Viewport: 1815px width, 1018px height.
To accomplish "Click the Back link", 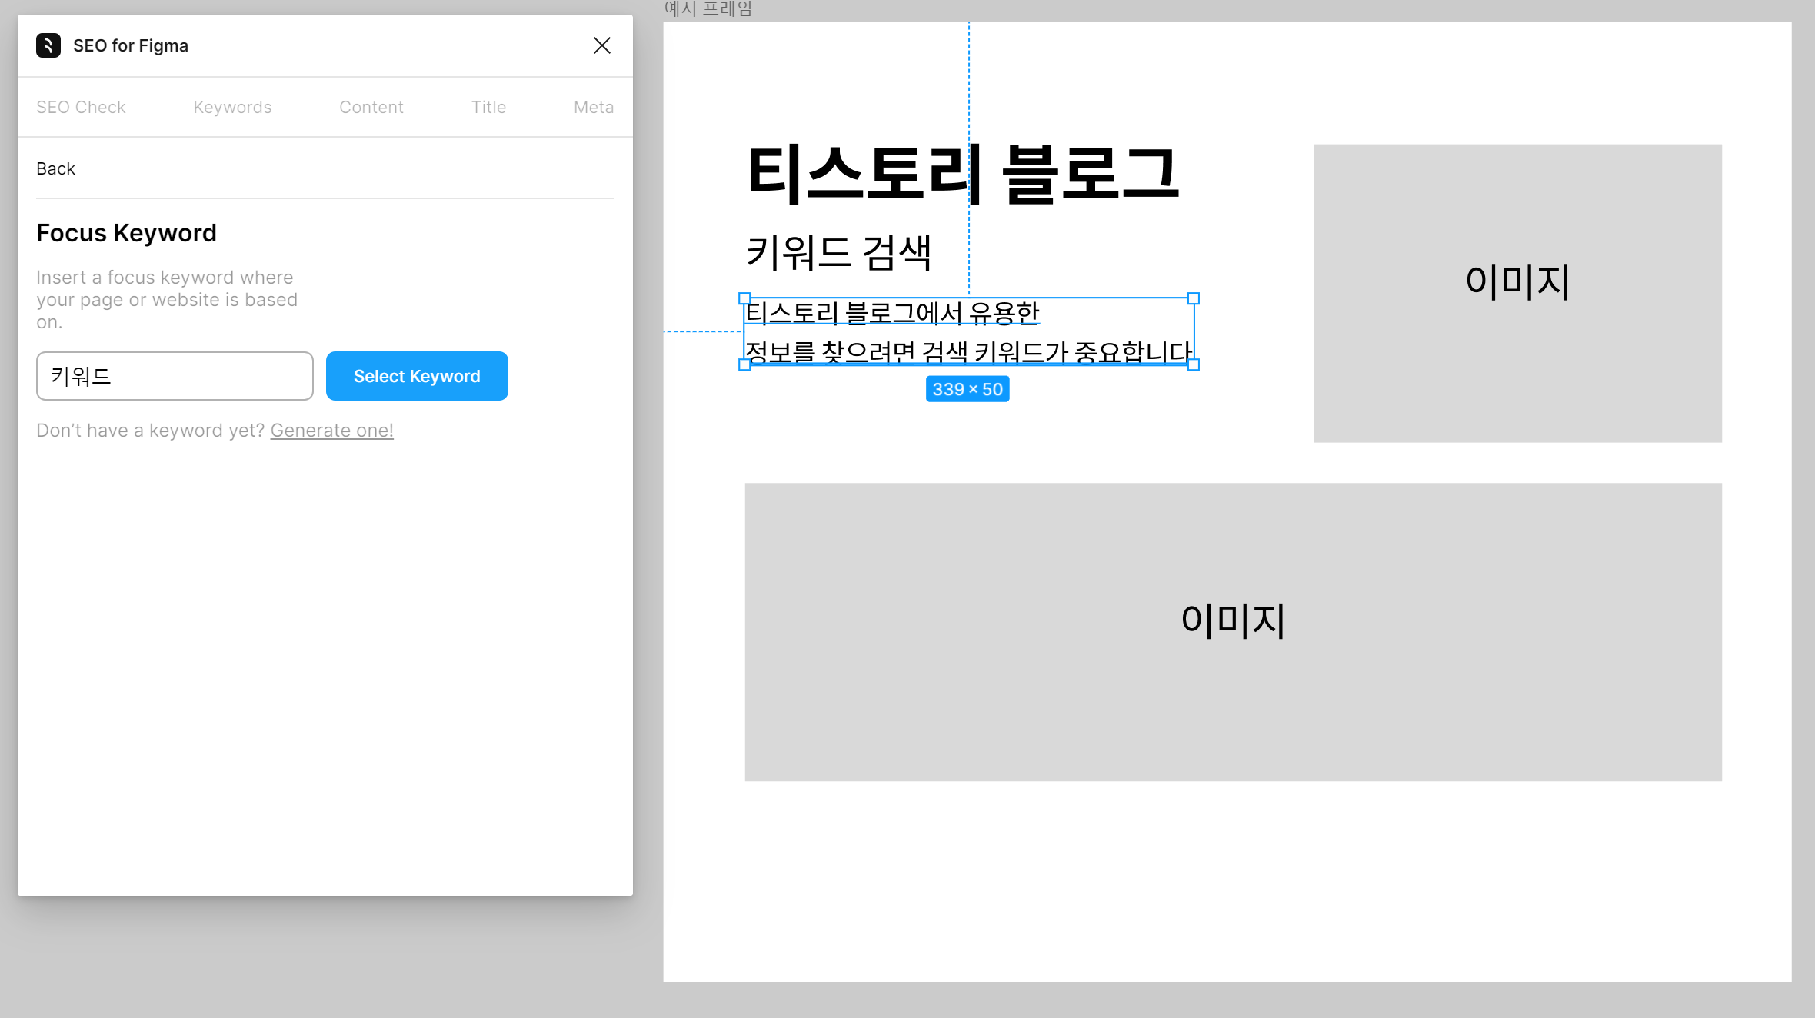I will (x=55, y=168).
